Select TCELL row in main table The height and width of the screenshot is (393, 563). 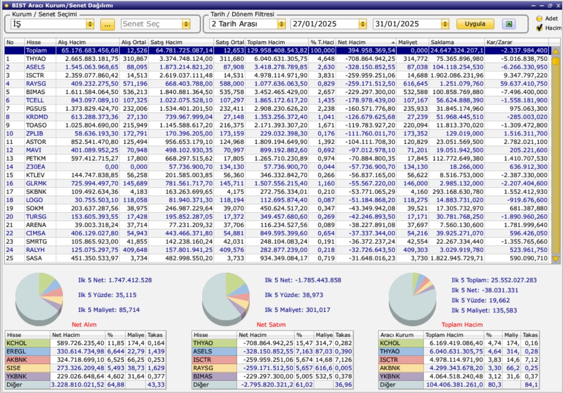coord(277,100)
